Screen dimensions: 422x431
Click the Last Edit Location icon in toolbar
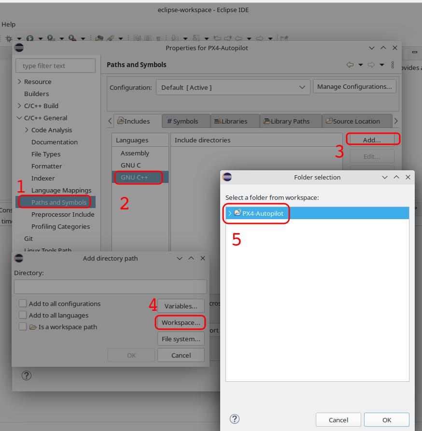pyautogui.click(x=217, y=38)
